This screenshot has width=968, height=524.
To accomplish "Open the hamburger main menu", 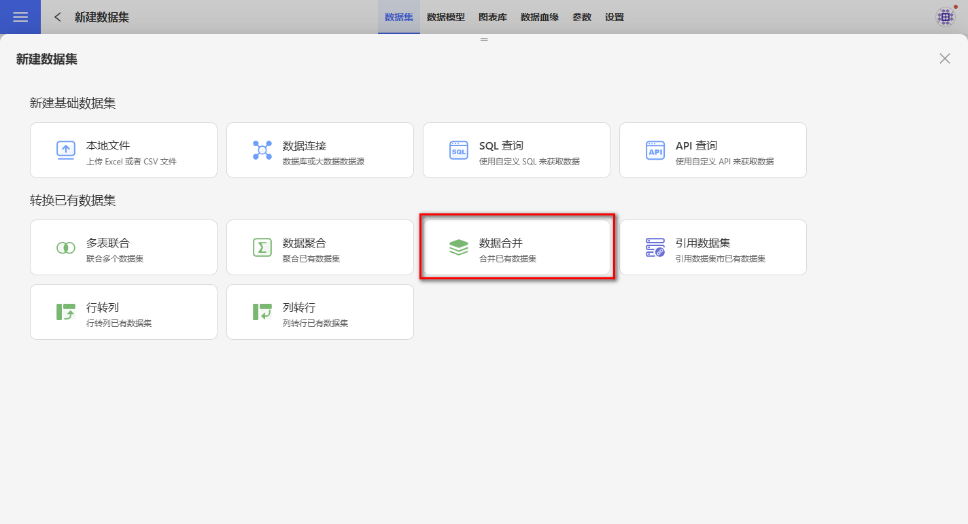I will (x=20, y=17).
